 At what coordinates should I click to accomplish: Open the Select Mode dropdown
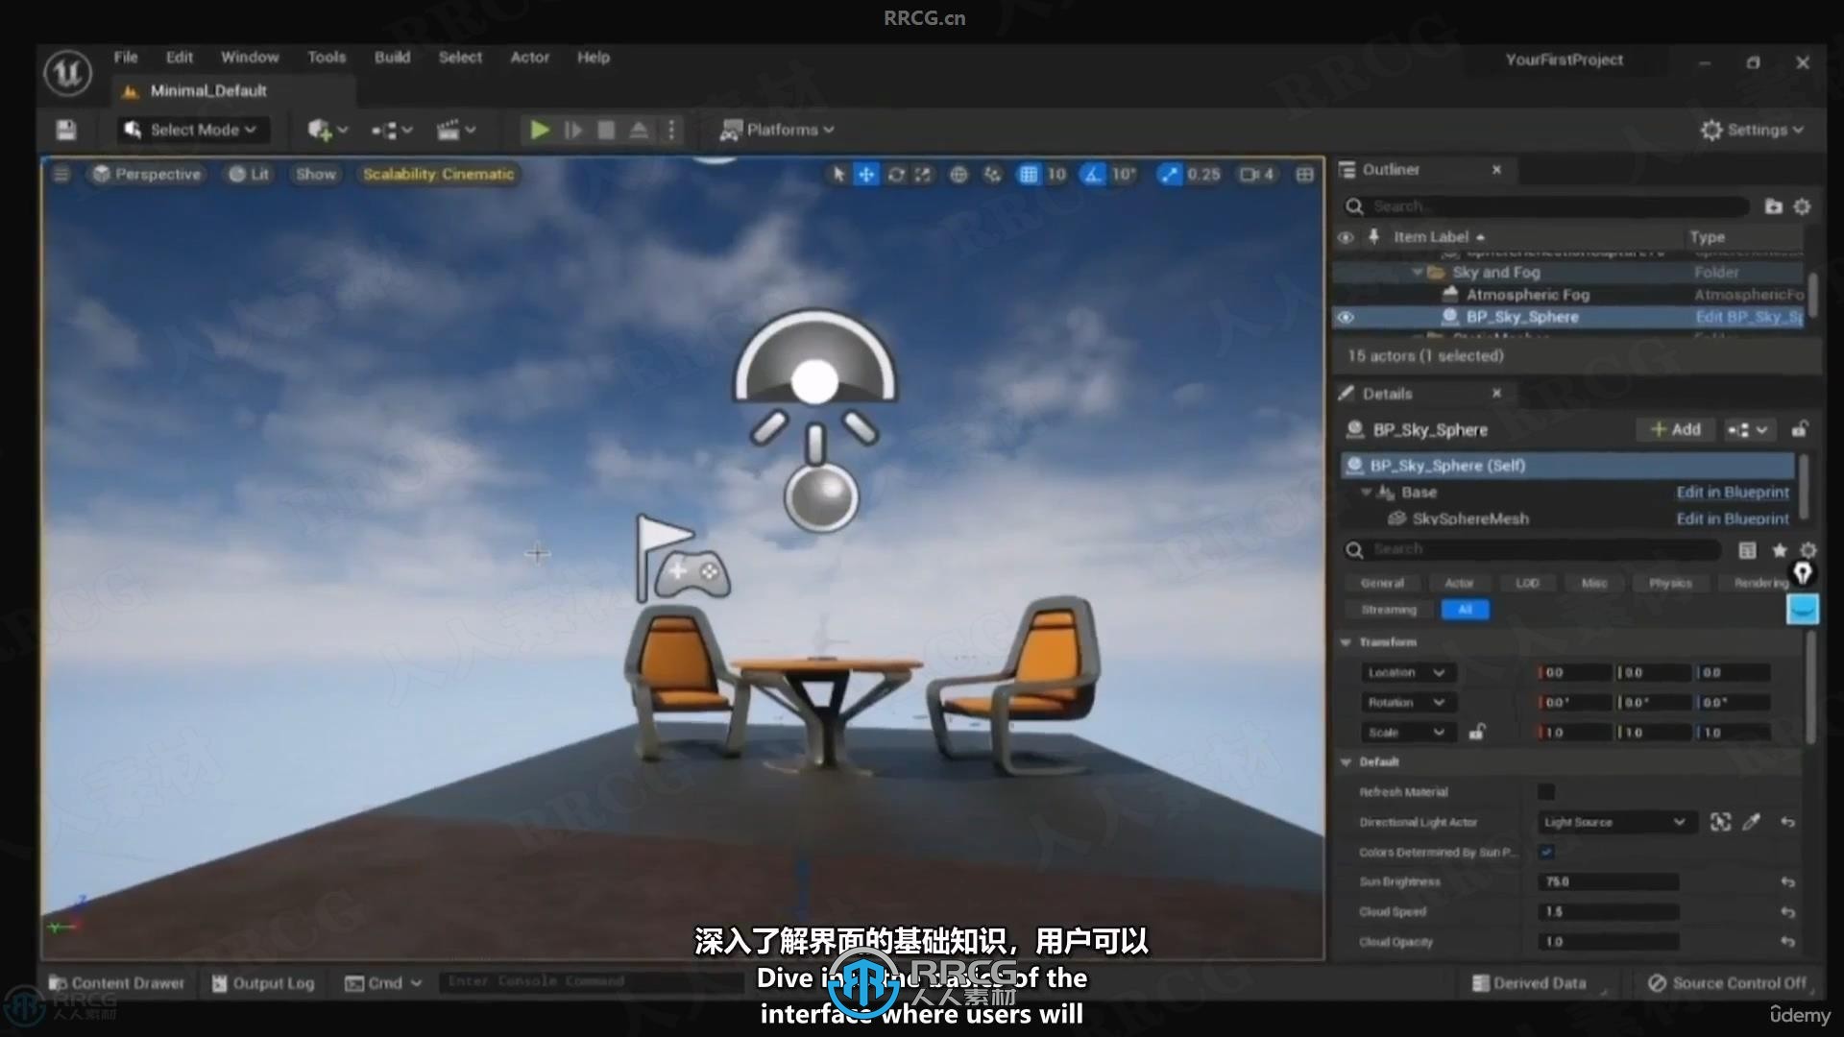point(192,130)
